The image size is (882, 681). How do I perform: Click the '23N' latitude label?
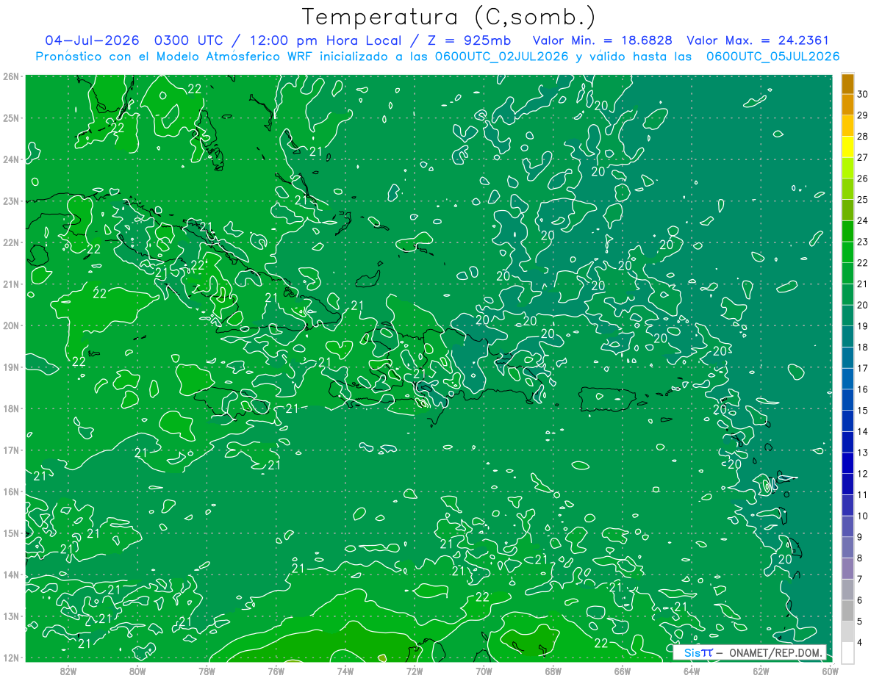pos(10,201)
